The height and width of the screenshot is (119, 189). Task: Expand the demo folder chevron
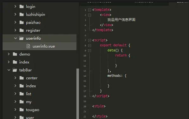(x=9, y=54)
